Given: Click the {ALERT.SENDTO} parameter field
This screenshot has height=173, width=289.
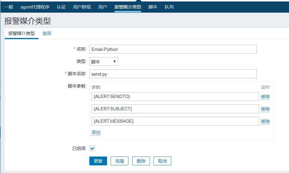Looking at the screenshot, I should (175, 97).
